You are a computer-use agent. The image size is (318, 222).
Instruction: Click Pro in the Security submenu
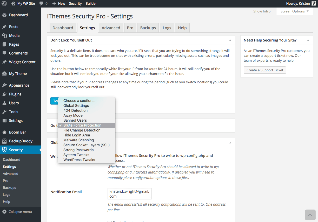click(5, 181)
